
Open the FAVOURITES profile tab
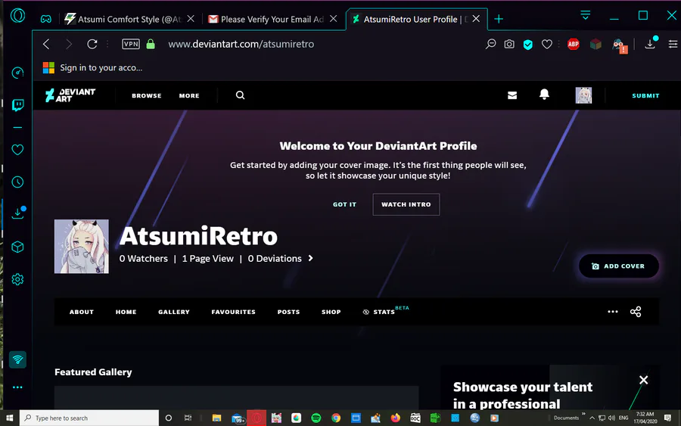[234, 312]
